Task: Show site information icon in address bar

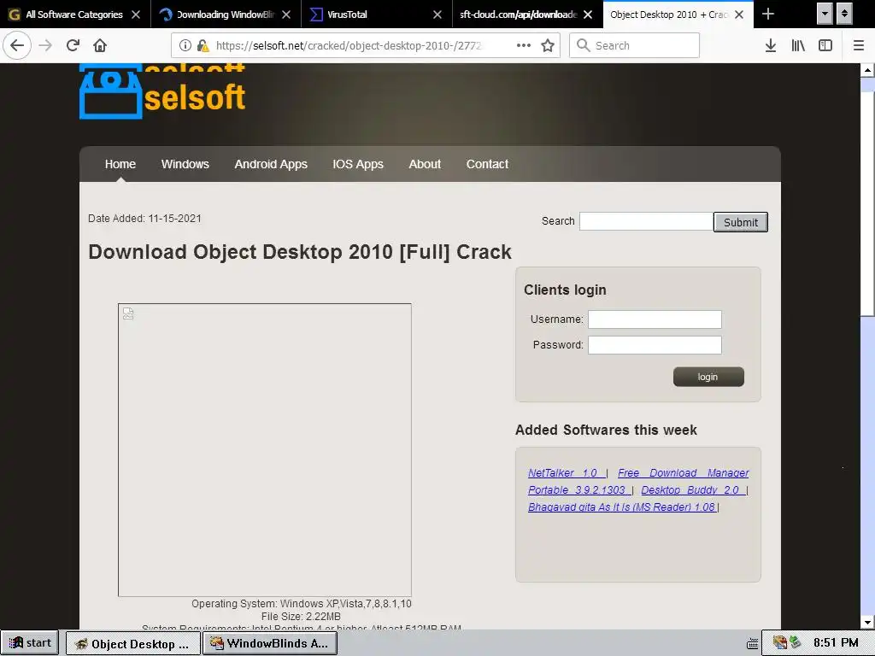Action: coord(185,45)
